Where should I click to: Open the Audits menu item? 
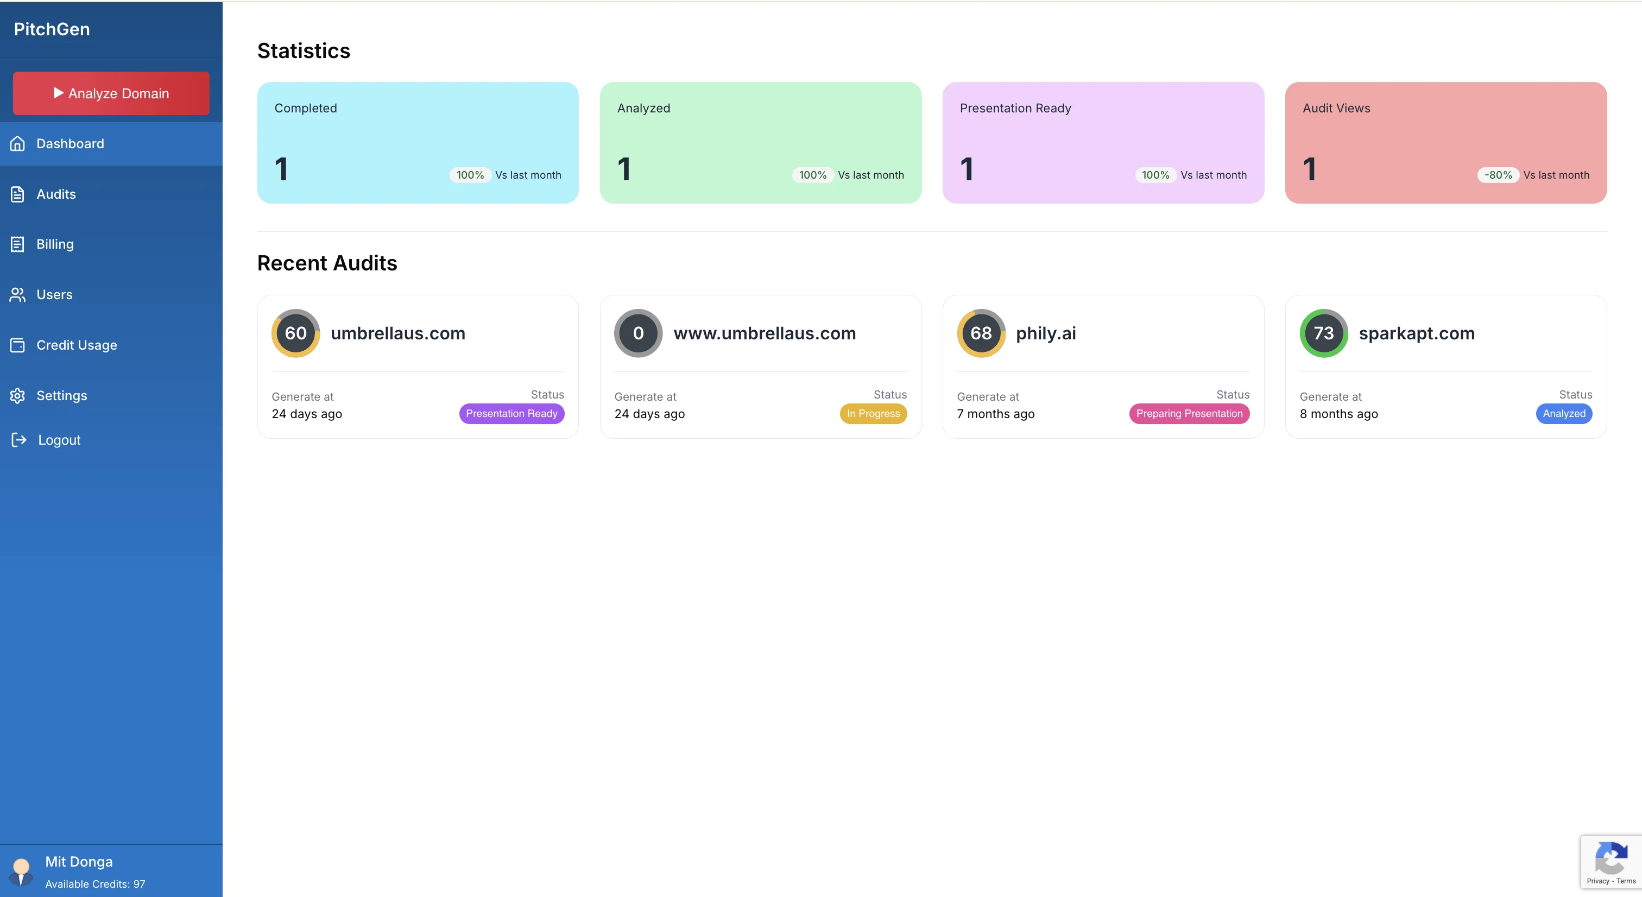56,194
